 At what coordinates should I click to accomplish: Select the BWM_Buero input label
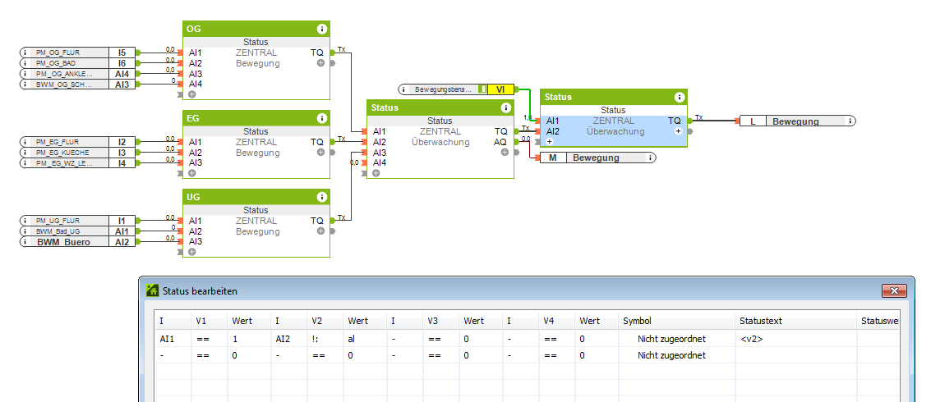tap(64, 242)
